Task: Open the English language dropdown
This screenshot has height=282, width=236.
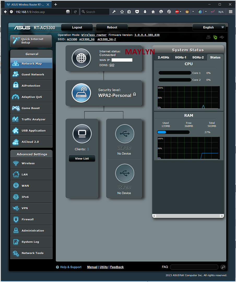Action: tap(209, 27)
